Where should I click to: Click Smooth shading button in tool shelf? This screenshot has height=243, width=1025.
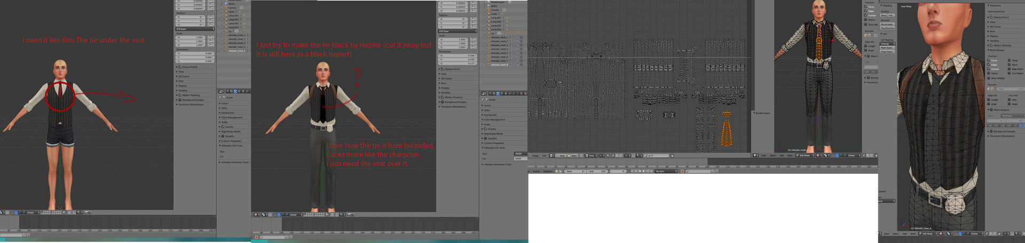tap(884, 15)
